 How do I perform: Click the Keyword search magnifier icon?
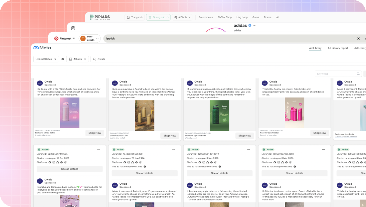358,74
